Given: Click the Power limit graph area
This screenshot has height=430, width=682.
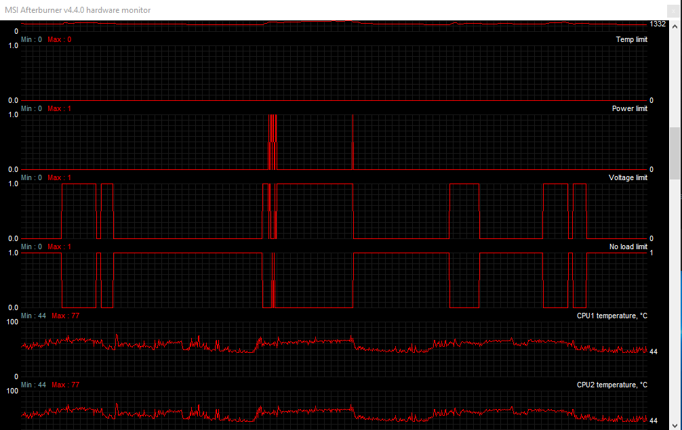Looking at the screenshot, I should click(334, 142).
